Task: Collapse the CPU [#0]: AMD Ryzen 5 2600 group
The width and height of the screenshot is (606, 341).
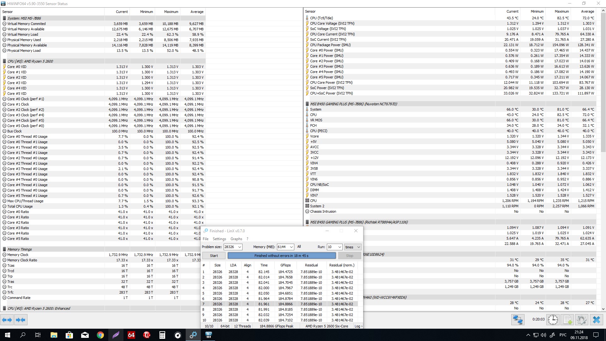Action: (4, 61)
